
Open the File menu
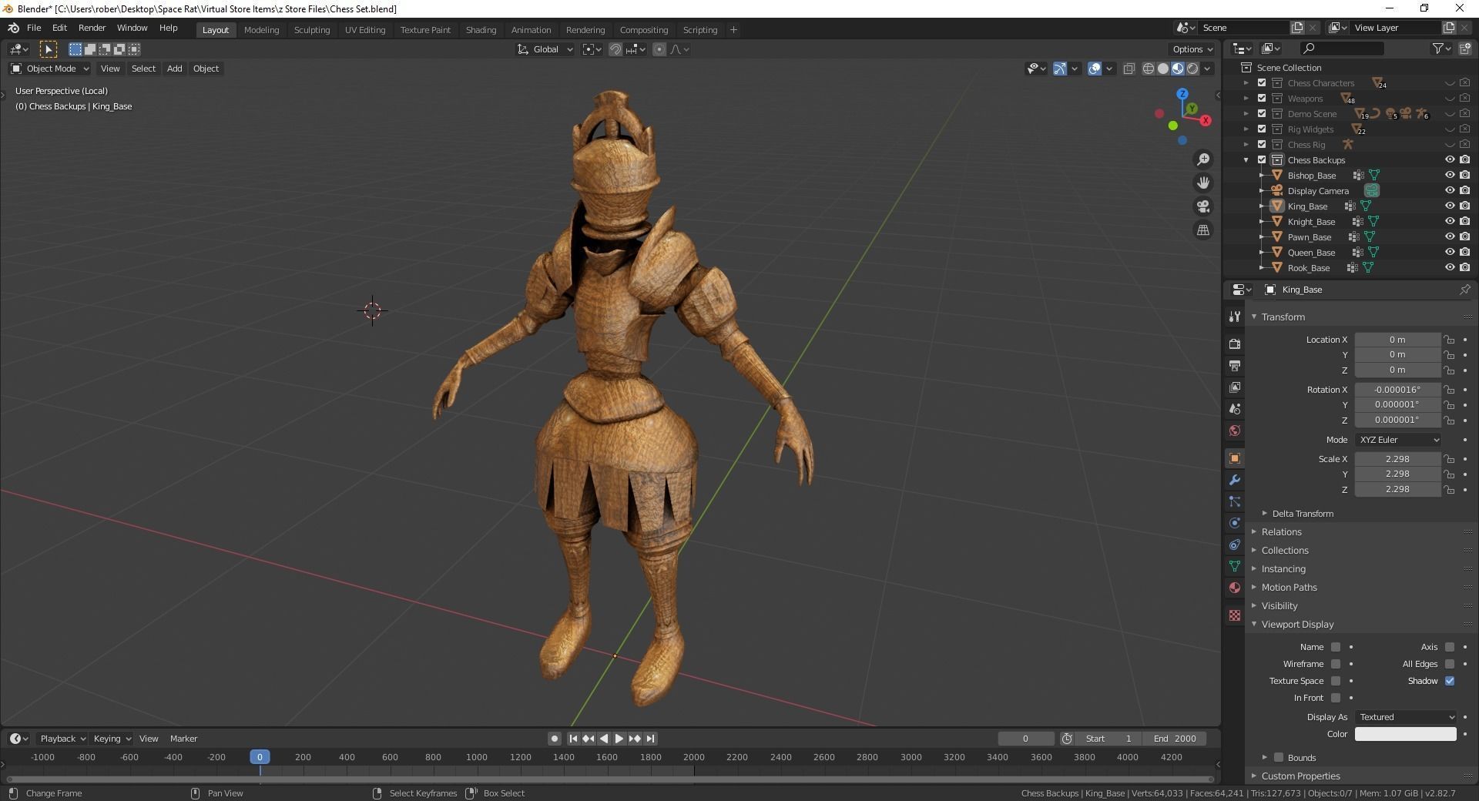tap(34, 28)
